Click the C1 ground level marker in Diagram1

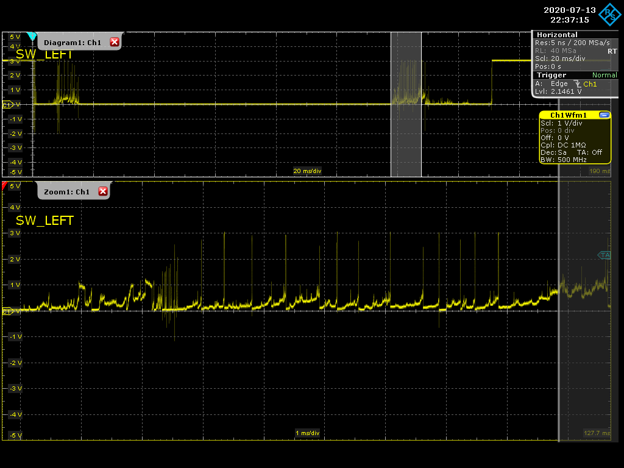tap(7, 105)
